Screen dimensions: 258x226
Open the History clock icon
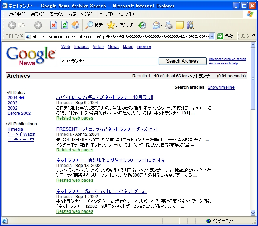coord(142,25)
